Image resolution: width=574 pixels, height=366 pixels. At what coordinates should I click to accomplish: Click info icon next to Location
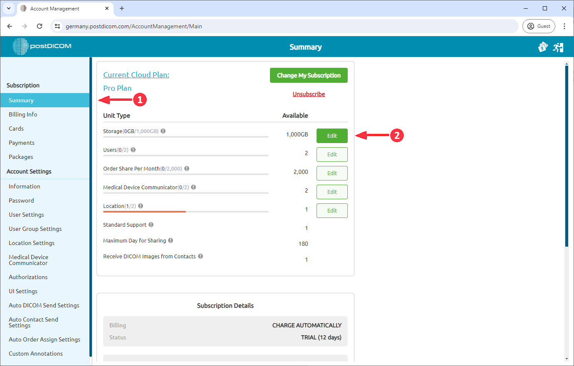point(141,206)
